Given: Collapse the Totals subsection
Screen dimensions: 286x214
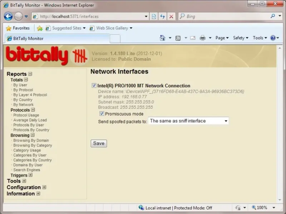Looking at the screenshot, I should [x=26, y=80].
